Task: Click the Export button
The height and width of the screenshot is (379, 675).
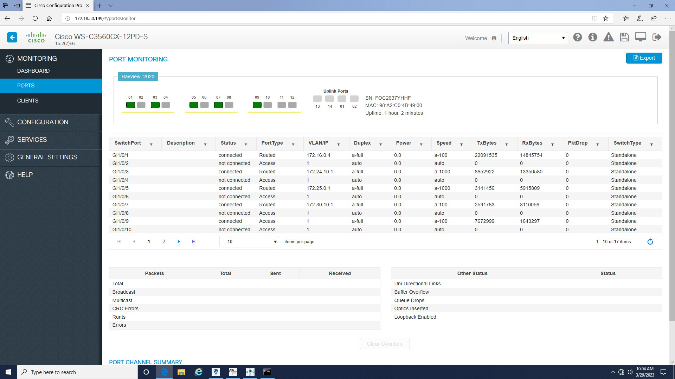Action: click(x=644, y=58)
